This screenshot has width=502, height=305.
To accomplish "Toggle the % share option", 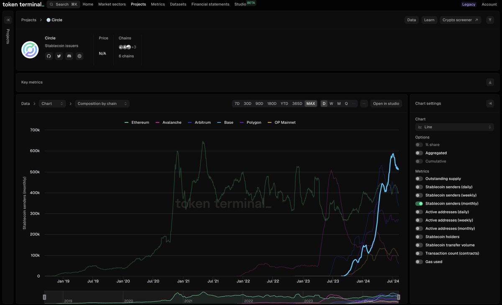I will [419, 145].
